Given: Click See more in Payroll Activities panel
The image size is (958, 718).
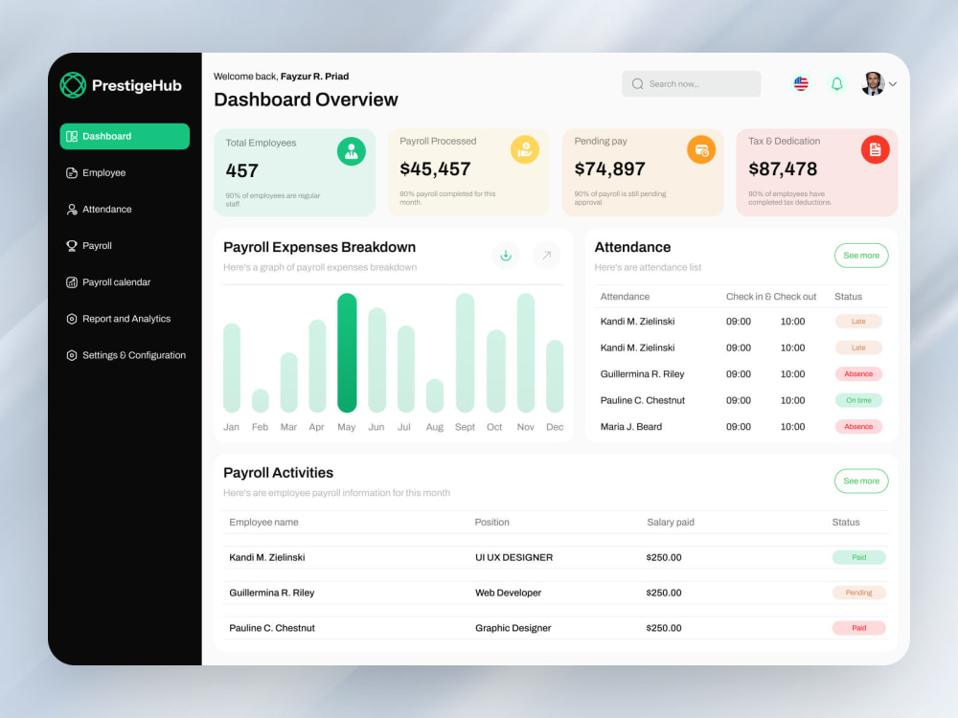Looking at the screenshot, I should [861, 482].
